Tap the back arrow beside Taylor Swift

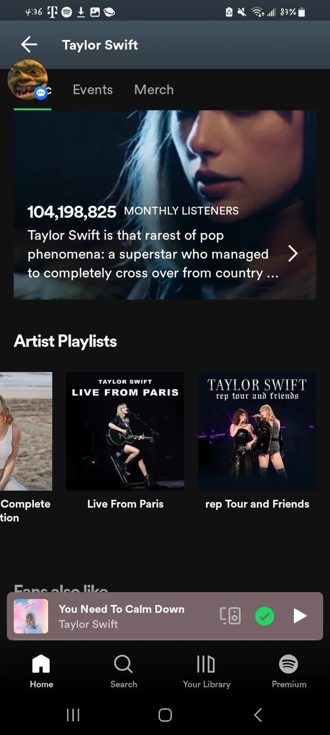tap(29, 45)
